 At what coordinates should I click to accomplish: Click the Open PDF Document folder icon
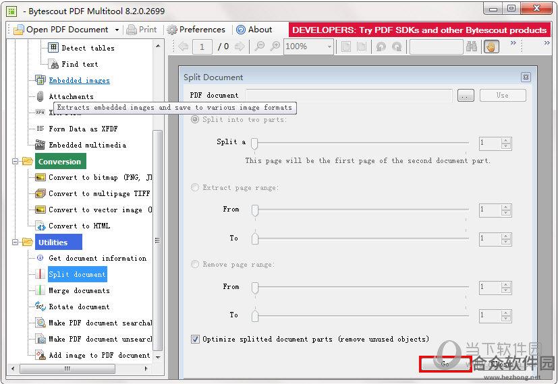coord(18,30)
